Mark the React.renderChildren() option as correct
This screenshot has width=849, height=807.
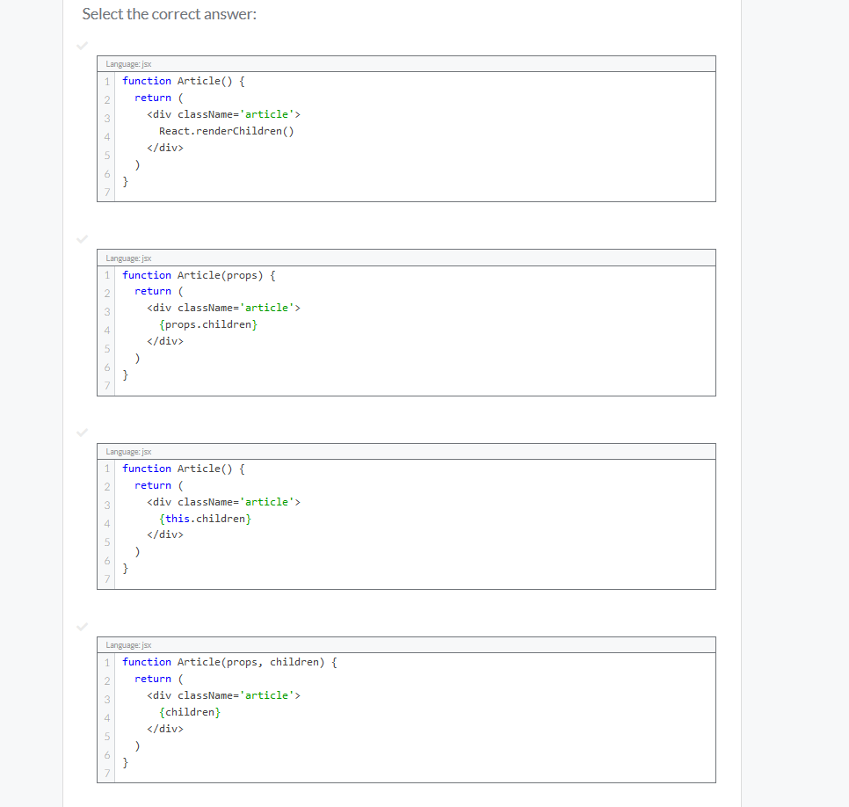click(x=82, y=45)
